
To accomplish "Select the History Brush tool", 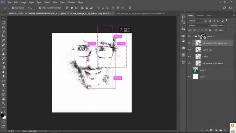I will click(x=3, y=58).
